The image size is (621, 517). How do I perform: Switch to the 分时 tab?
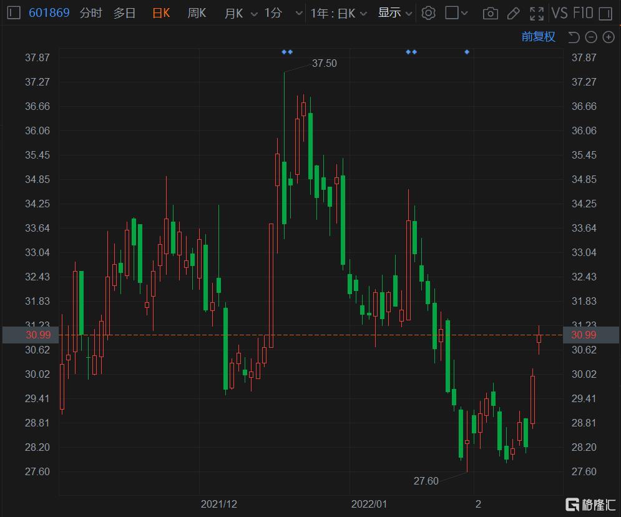90,13
